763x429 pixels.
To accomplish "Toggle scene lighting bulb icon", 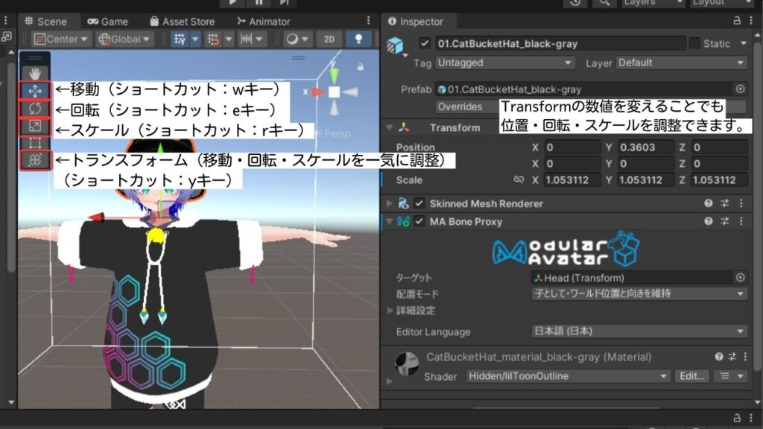I will [x=358, y=39].
